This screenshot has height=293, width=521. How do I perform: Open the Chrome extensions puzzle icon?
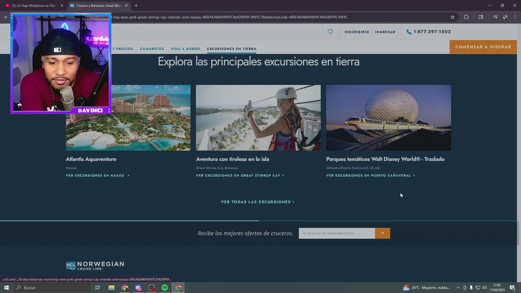[466, 17]
